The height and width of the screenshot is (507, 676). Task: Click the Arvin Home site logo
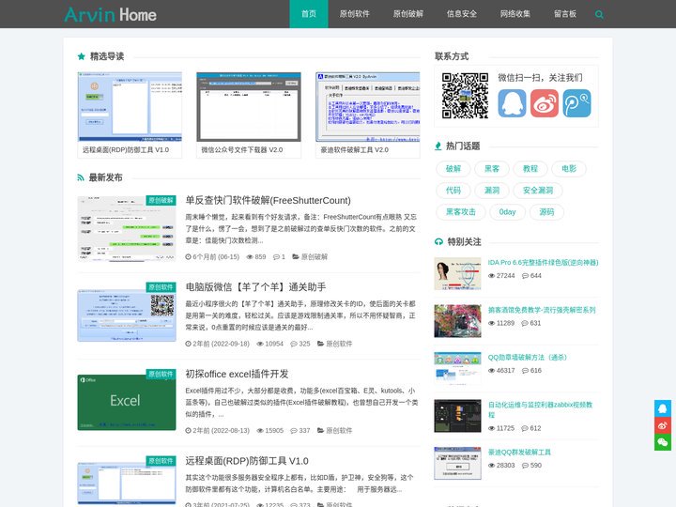[x=111, y=14]
